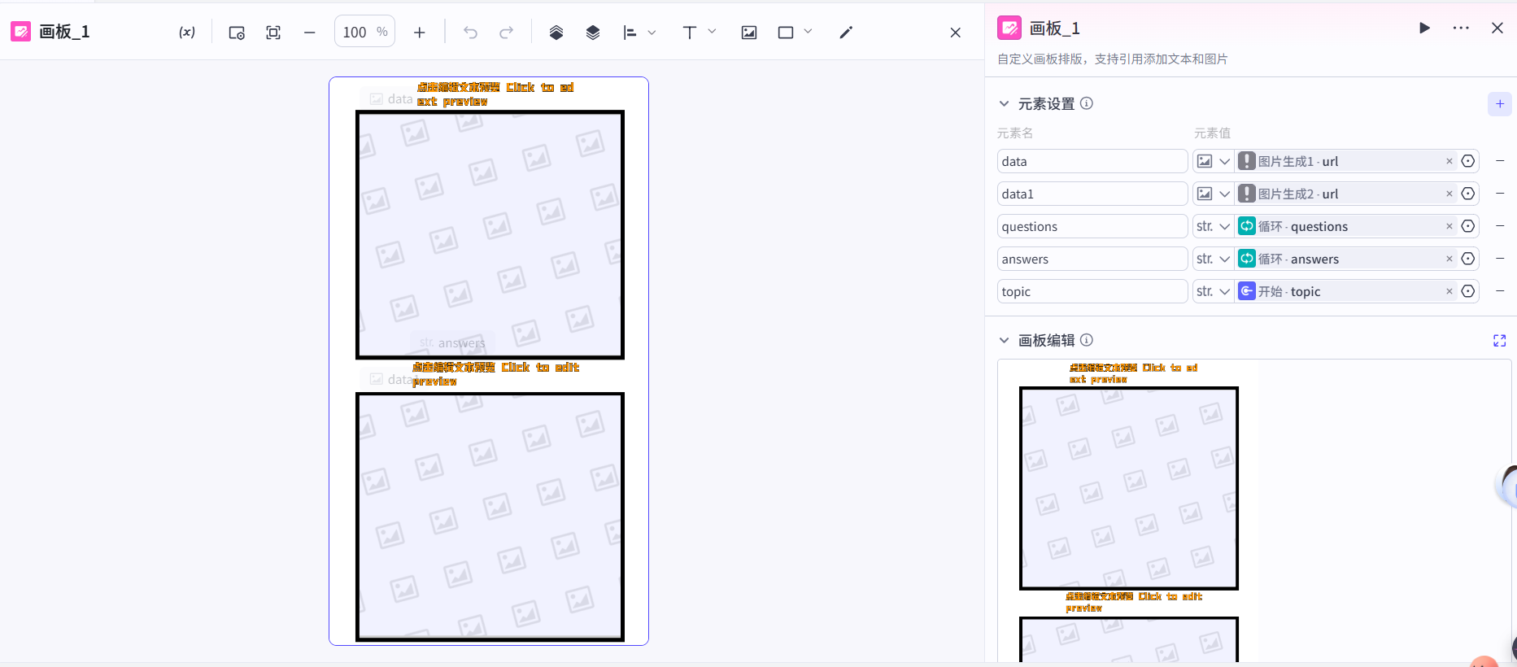Click the top orange text preview on canvas

tap(495, 94)
